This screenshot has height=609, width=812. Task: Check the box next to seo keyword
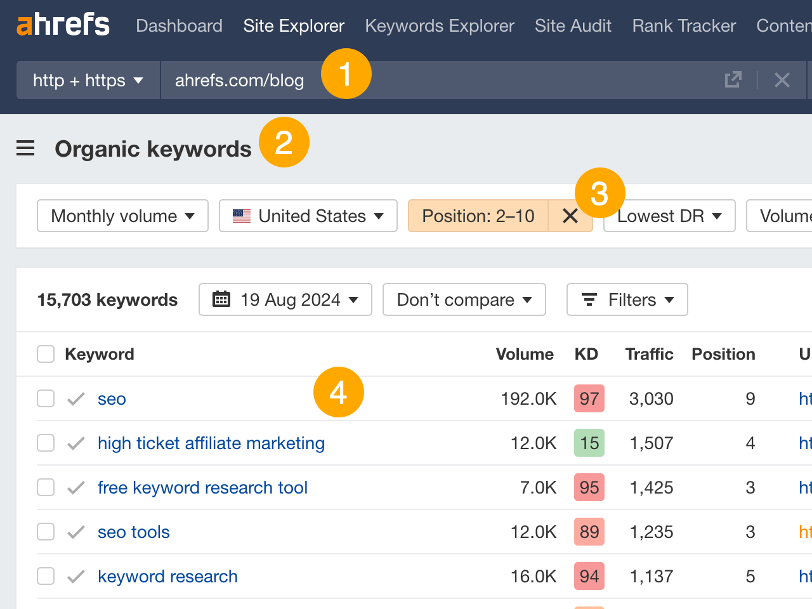click(45, 398)
